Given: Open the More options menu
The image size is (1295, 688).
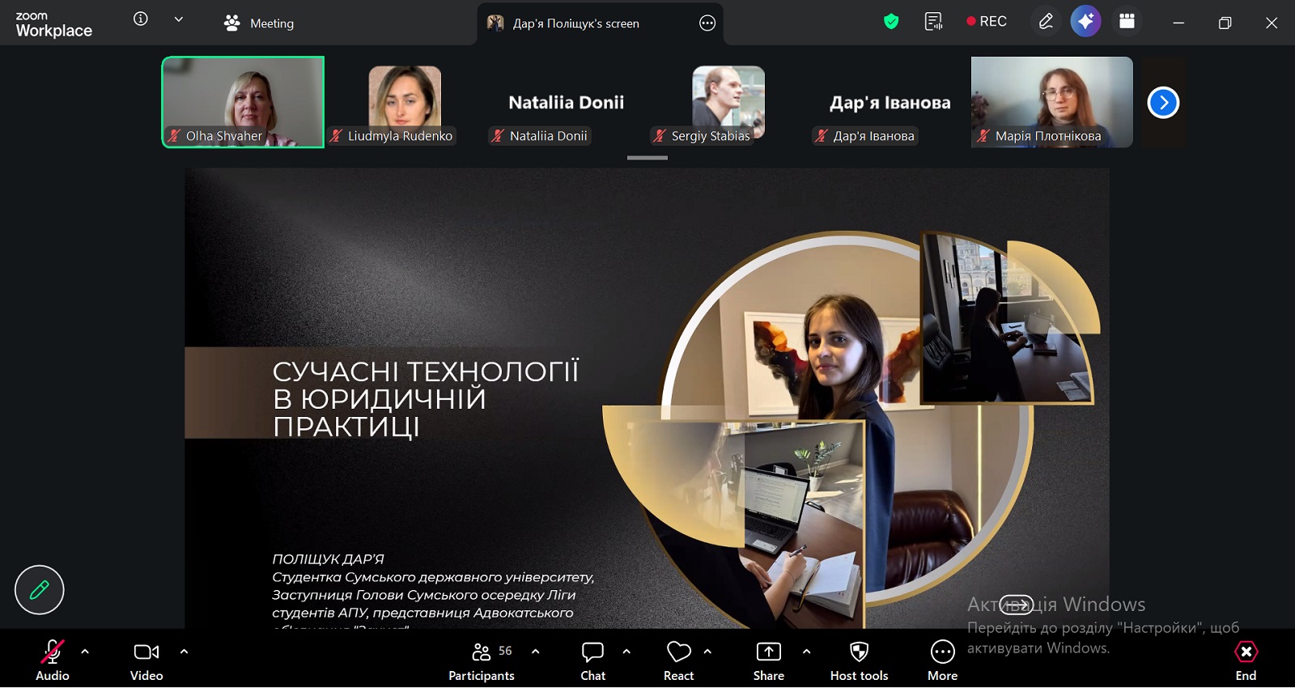Looking at the screenshot, I should pos(942,660).
